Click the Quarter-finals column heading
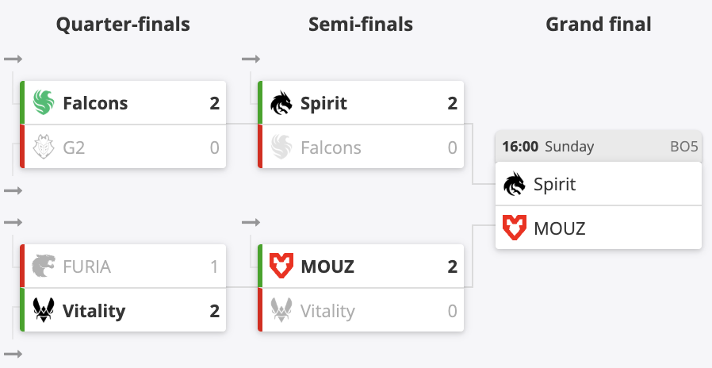 [x=123, y=25]
